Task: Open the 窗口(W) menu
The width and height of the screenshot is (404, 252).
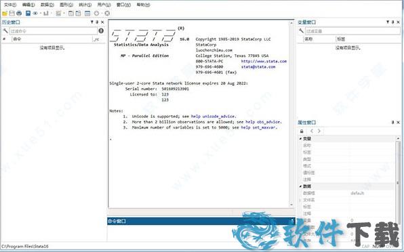Action: coord(123,5)
